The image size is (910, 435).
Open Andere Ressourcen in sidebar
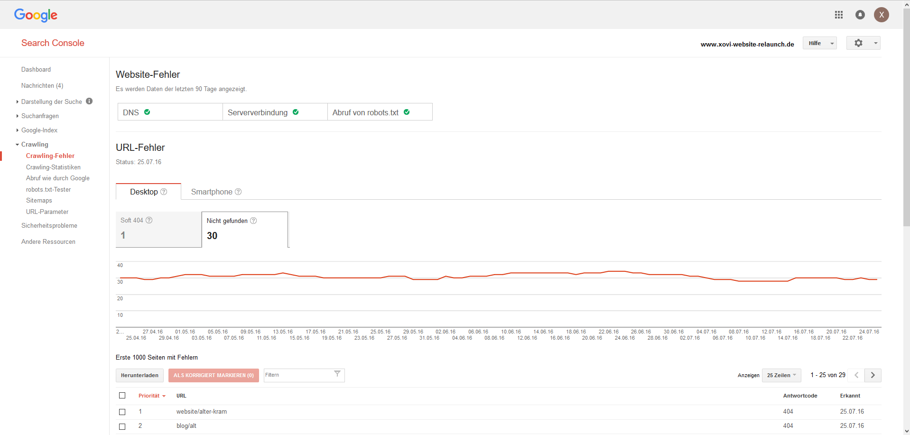point(48,241)
